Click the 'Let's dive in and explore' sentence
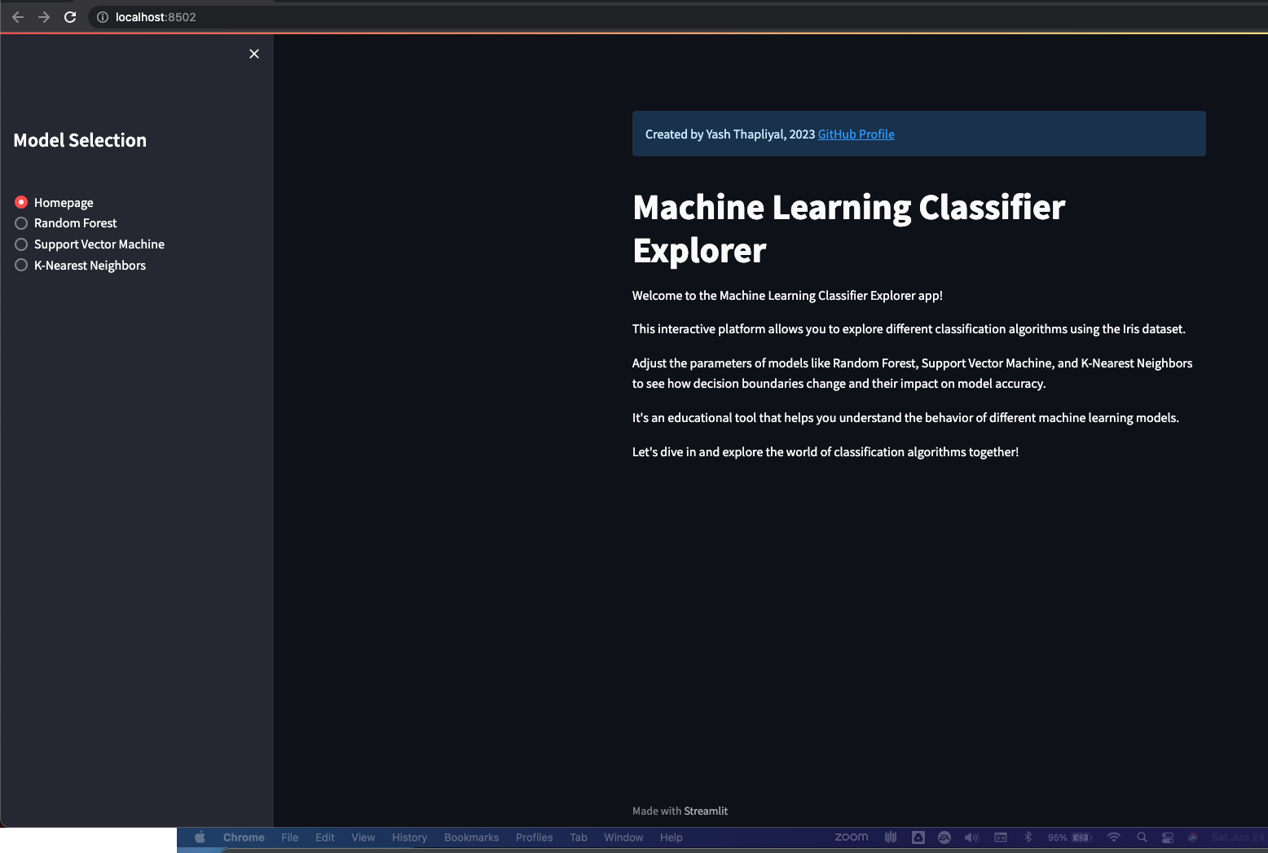 (826, 452)
